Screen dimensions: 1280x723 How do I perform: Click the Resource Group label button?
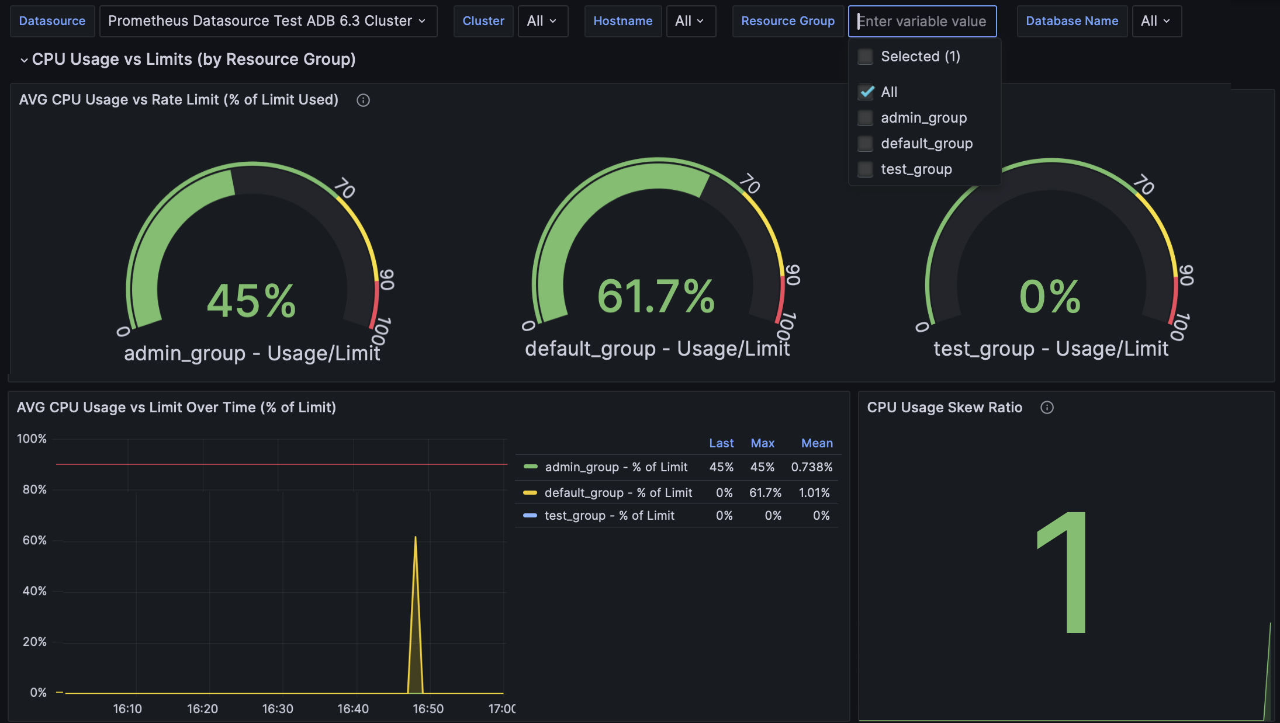pos(788,21)
